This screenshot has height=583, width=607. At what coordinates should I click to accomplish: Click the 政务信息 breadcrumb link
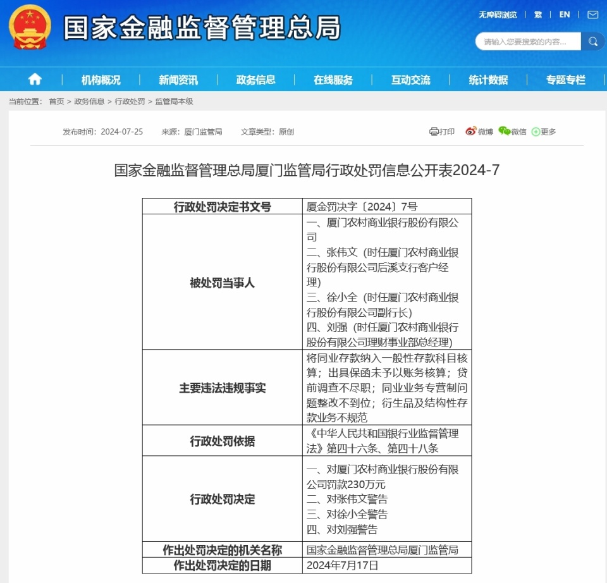point(89,101)
